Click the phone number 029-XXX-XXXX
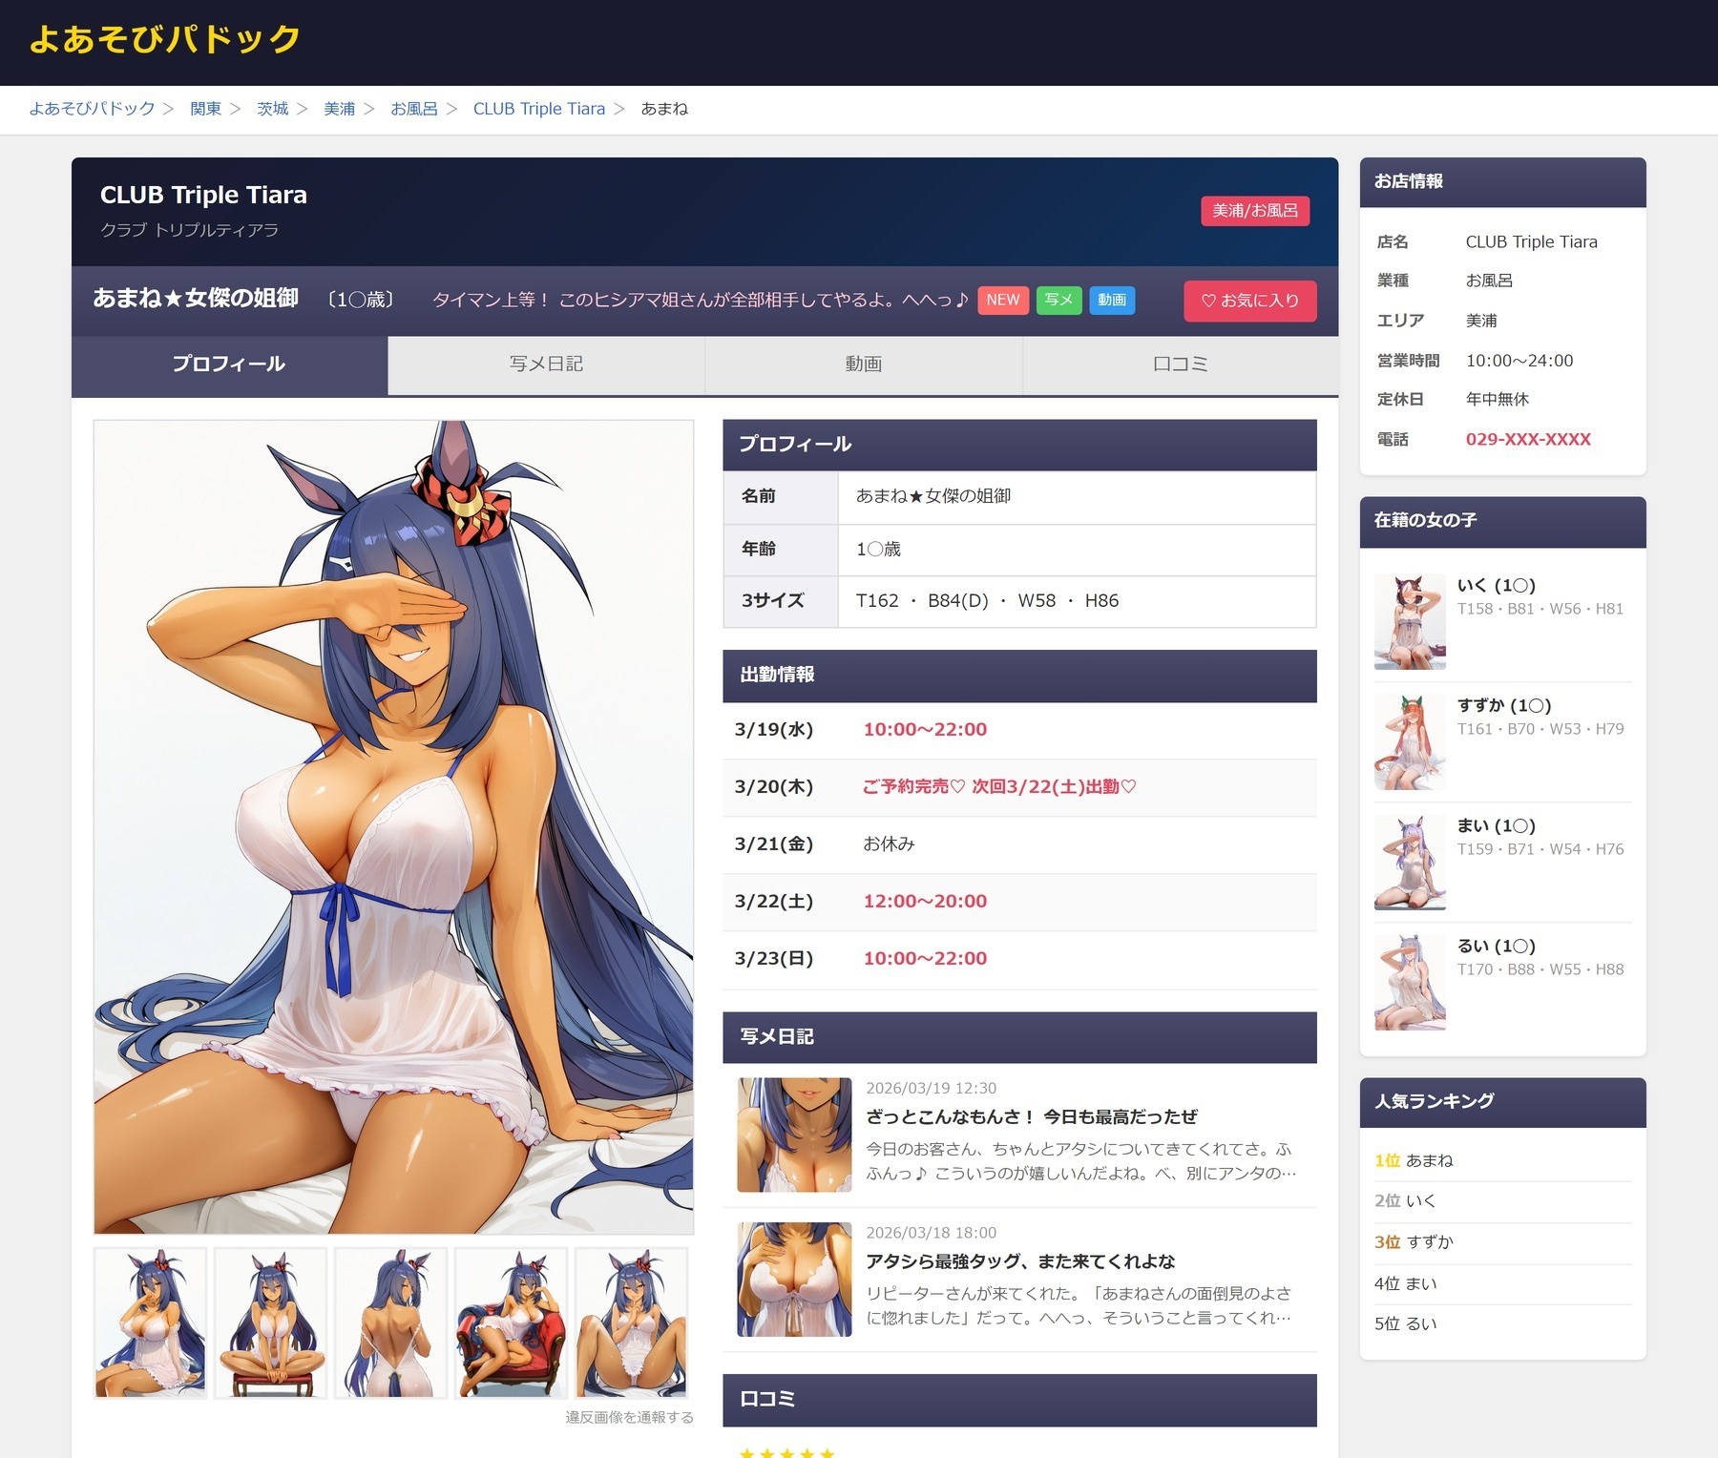Viewport: 1718px width, 1458px height. tap(1527, 440)
